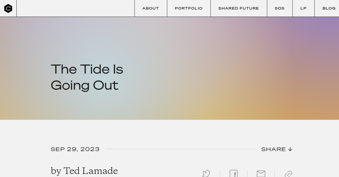The width and height of the screenshot is (339, 177).
Task: Click the word 'by' in the byline
Action: pos(56,171)
